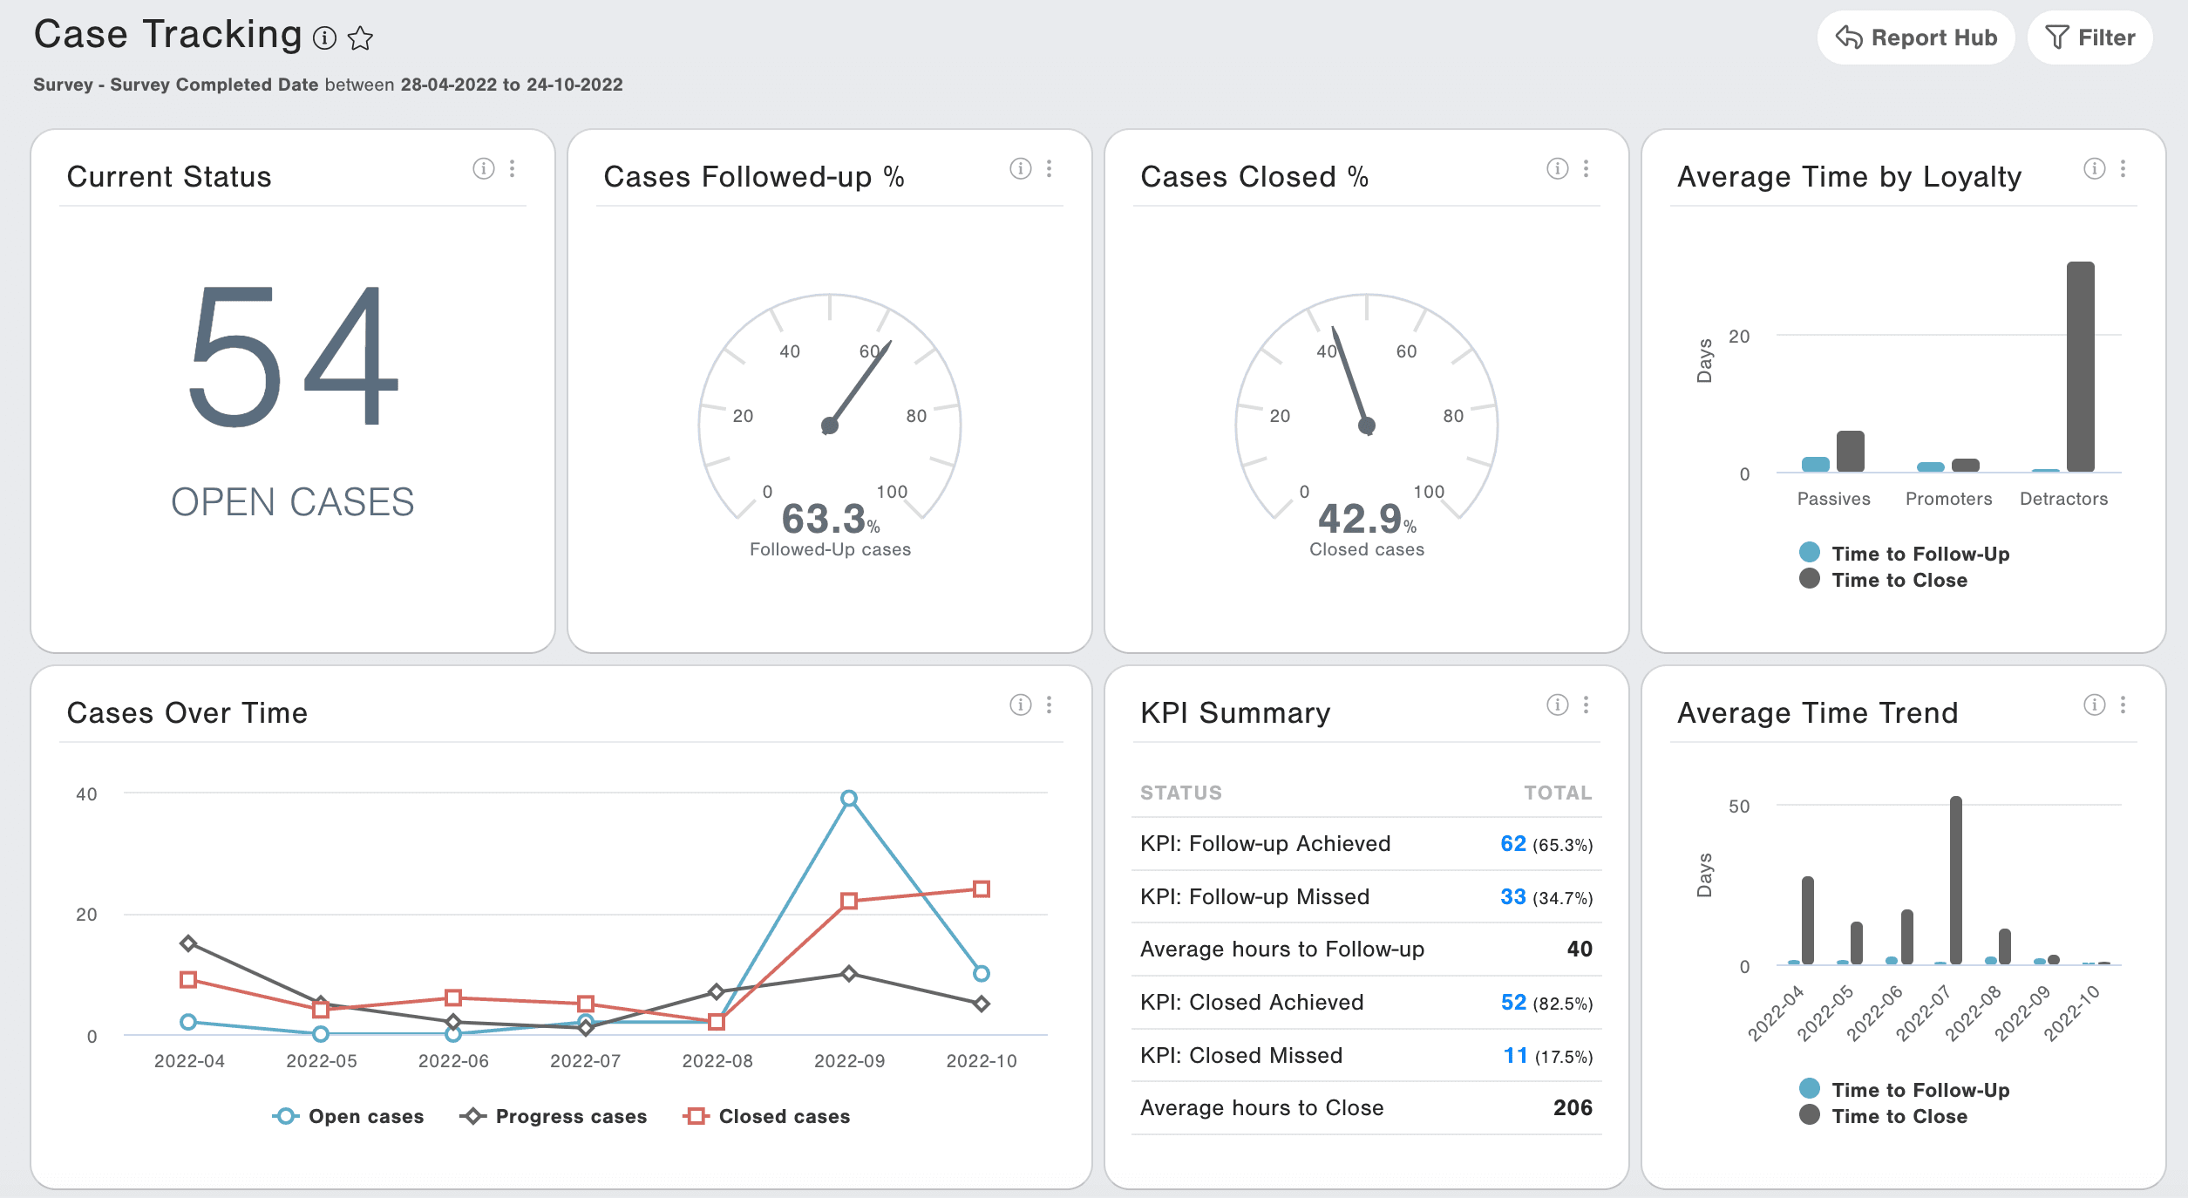Go back to Report Hub

1916,37
